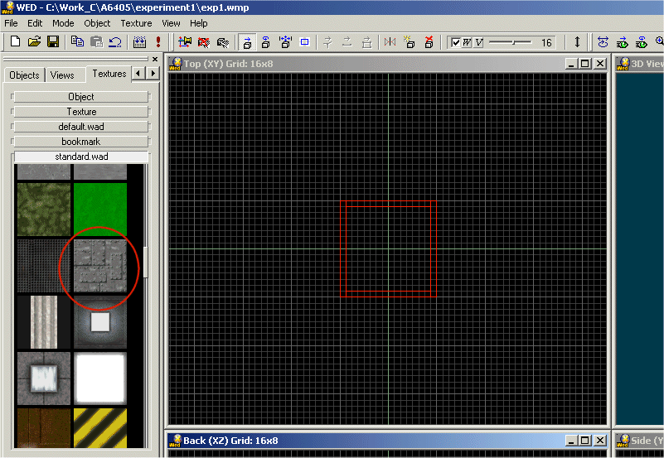Select the riveted metal plates texture
The height and width of the screenshot is (458, 664).
coord(100,266)
